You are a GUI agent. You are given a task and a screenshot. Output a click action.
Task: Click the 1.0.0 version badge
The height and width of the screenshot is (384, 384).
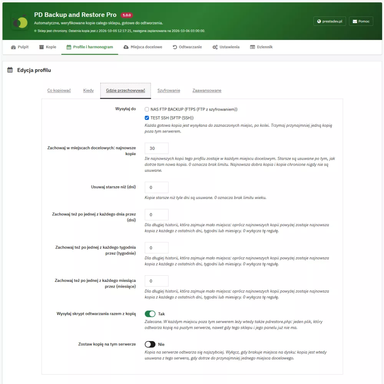point(127,15)
